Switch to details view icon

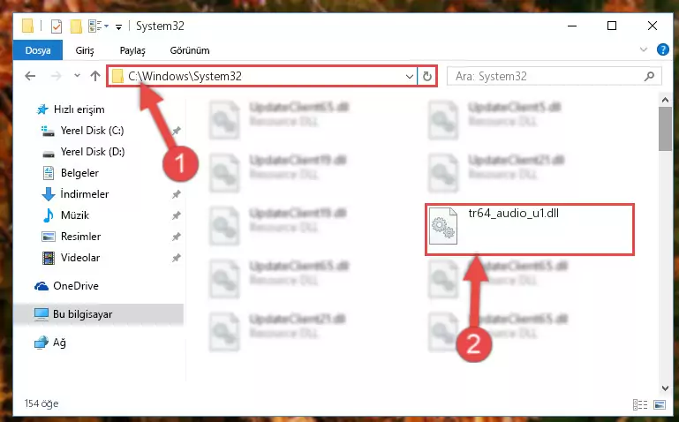[639, 404]
